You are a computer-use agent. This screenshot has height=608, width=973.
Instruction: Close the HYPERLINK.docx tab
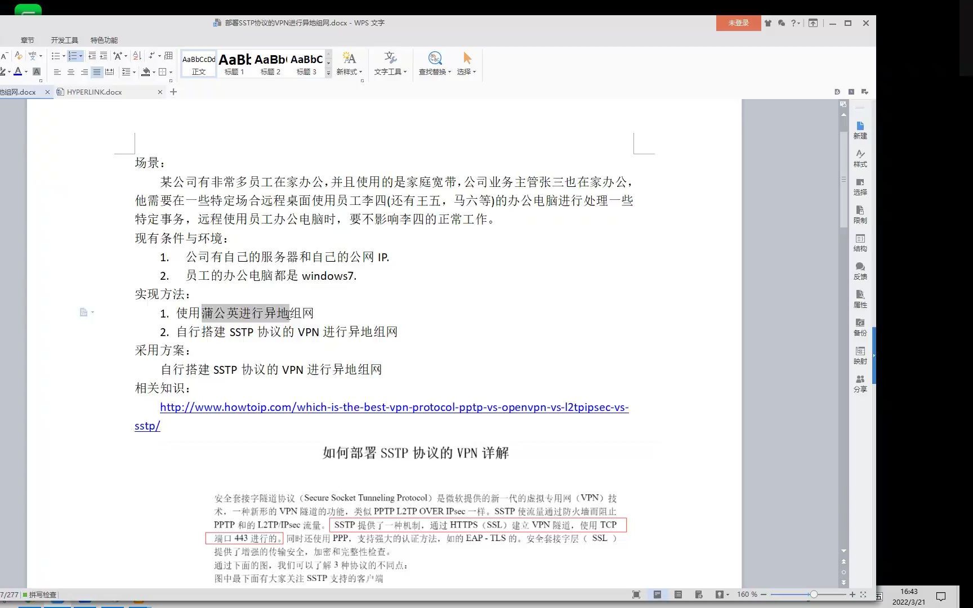160,92
